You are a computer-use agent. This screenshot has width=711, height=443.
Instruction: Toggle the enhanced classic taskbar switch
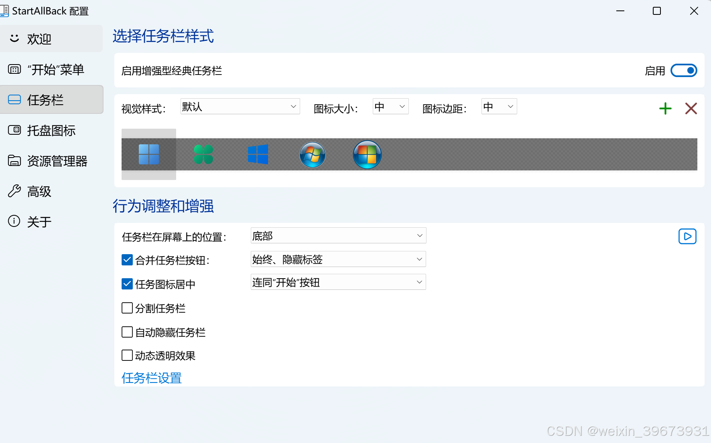pos(684,71)
